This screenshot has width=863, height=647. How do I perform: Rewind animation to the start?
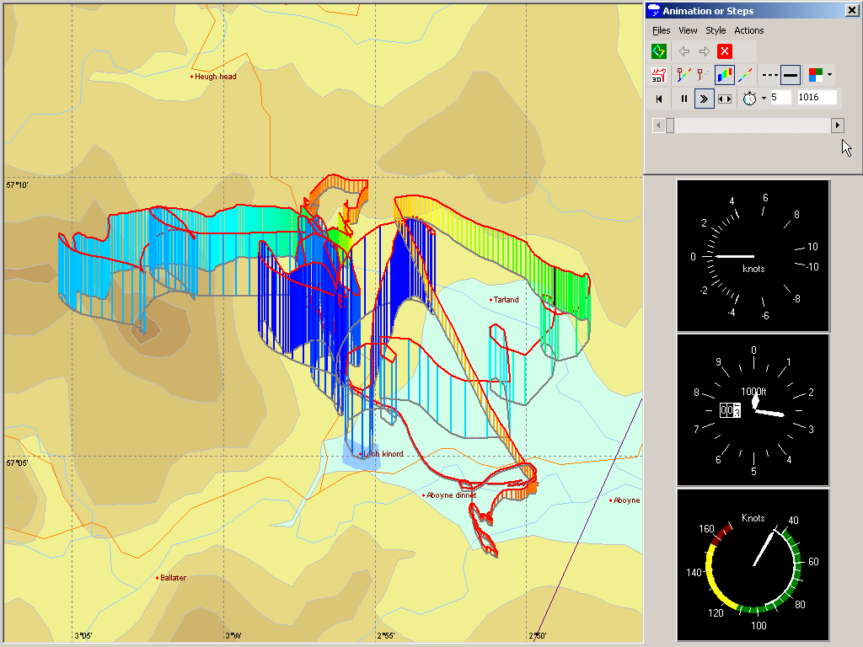tap(659, 99)
